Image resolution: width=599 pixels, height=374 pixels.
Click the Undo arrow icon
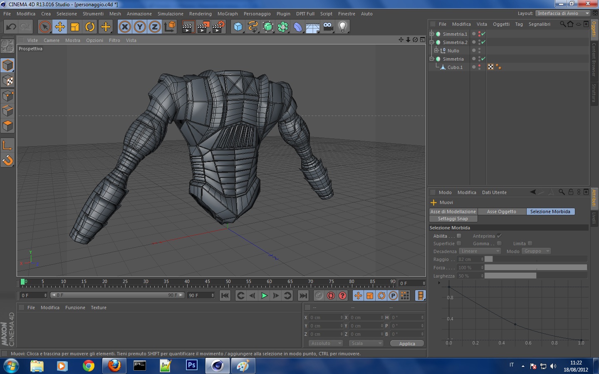[11, 27]
